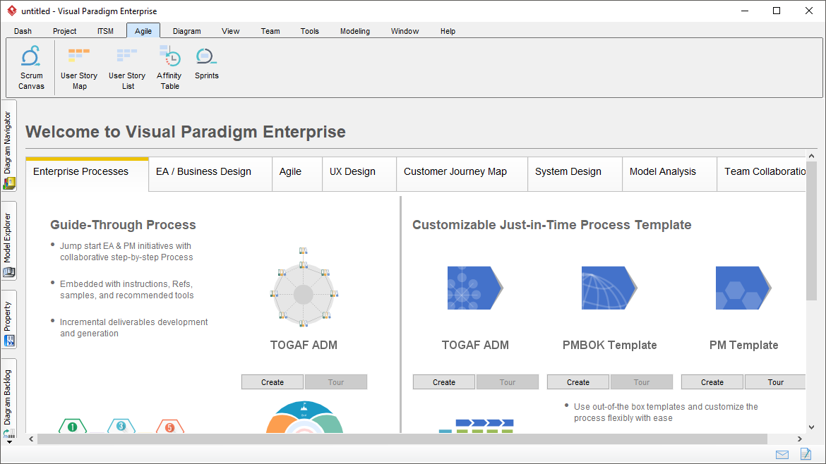The height and width of the screenshot is (464, 826).
Task: Click Create under PM Template
Action: [x=712, y=382]
